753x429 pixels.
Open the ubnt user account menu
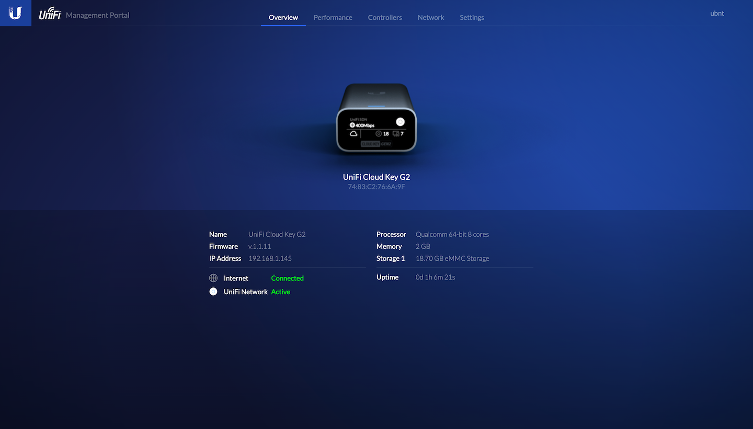tap(717, 14)
